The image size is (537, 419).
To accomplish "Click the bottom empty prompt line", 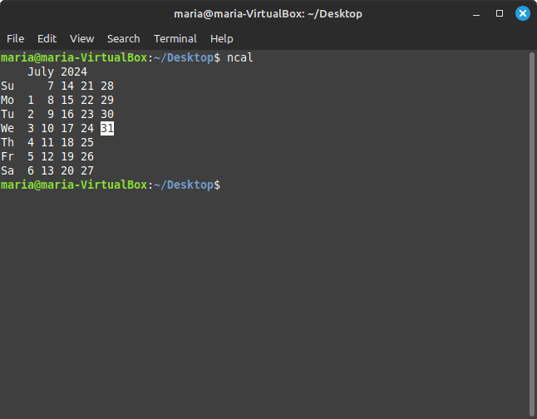I will pyautogui.click(x=111, y=185).
